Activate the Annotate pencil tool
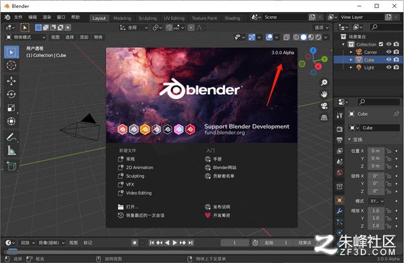The width and height of the screenshot is (404, 263). pyautogui.click(x=11, y=137)
